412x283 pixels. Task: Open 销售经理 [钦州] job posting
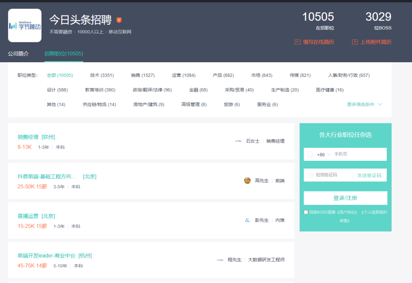coord(36,137)
